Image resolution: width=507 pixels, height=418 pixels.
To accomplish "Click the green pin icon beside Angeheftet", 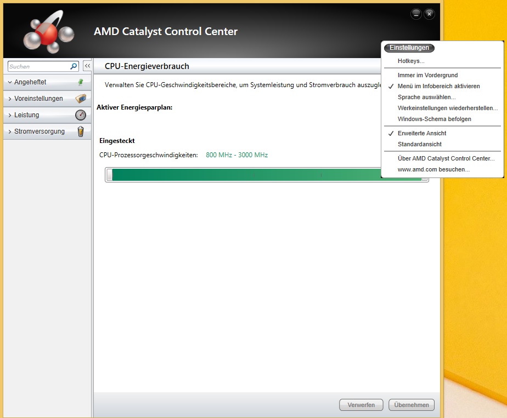I will pos(81,82).
